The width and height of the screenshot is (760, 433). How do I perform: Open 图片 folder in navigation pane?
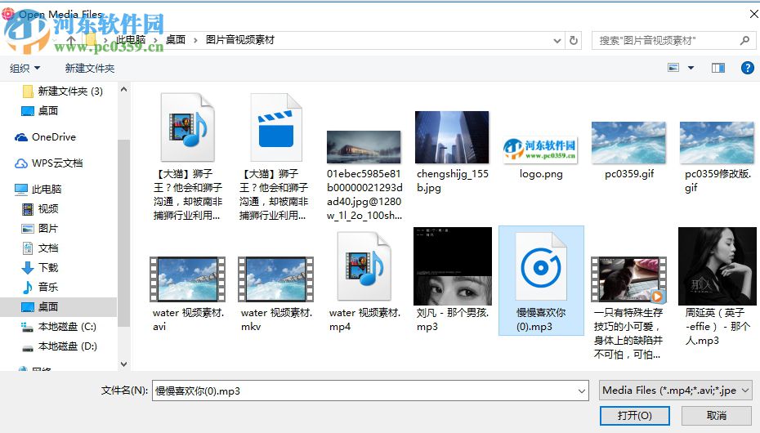[x=41, y=228]
